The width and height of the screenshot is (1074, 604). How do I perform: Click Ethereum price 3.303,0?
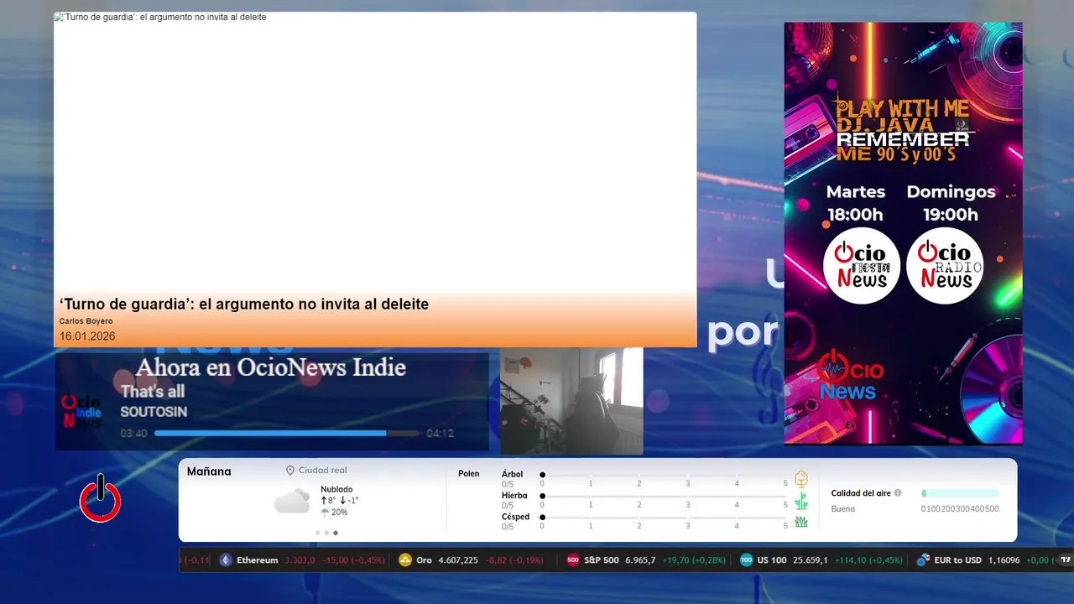300,560
